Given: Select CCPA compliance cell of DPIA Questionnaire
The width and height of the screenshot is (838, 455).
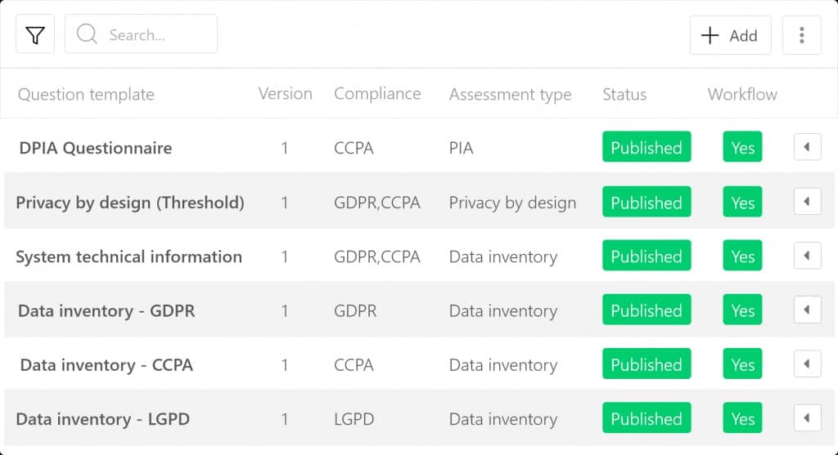Looking at the screenshot, I should 354,148.
